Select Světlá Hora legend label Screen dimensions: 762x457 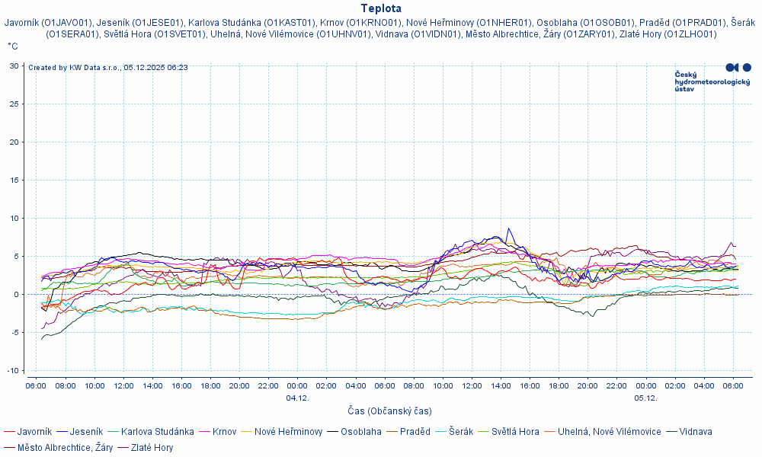coord(514,432)
